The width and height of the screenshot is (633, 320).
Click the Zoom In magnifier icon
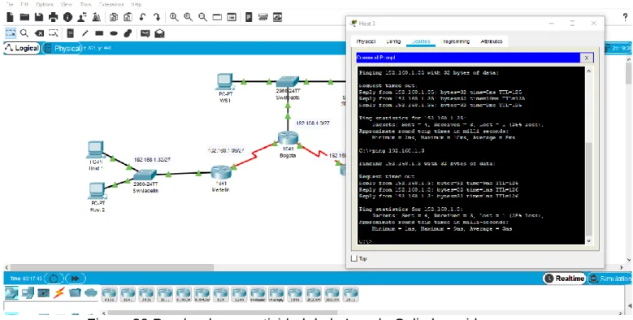(174, 17)
